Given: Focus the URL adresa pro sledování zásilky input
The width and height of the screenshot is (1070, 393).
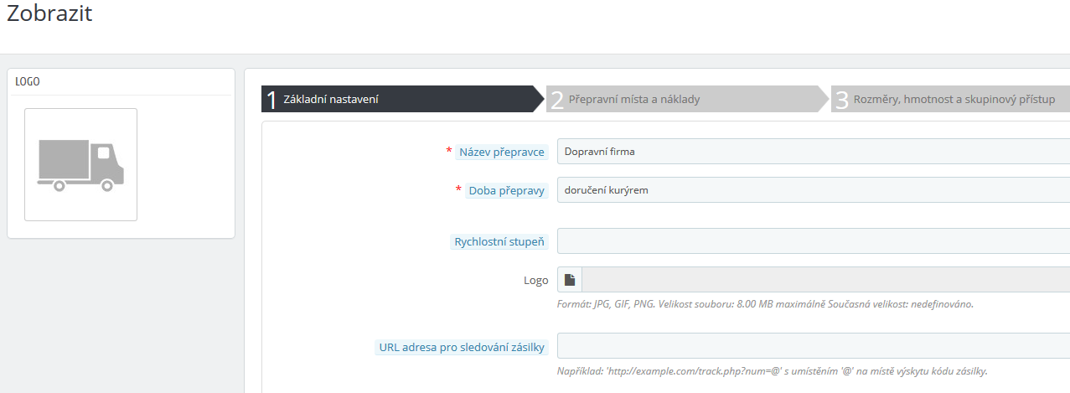Looking at the screenshot, I should tap(813, 346).
